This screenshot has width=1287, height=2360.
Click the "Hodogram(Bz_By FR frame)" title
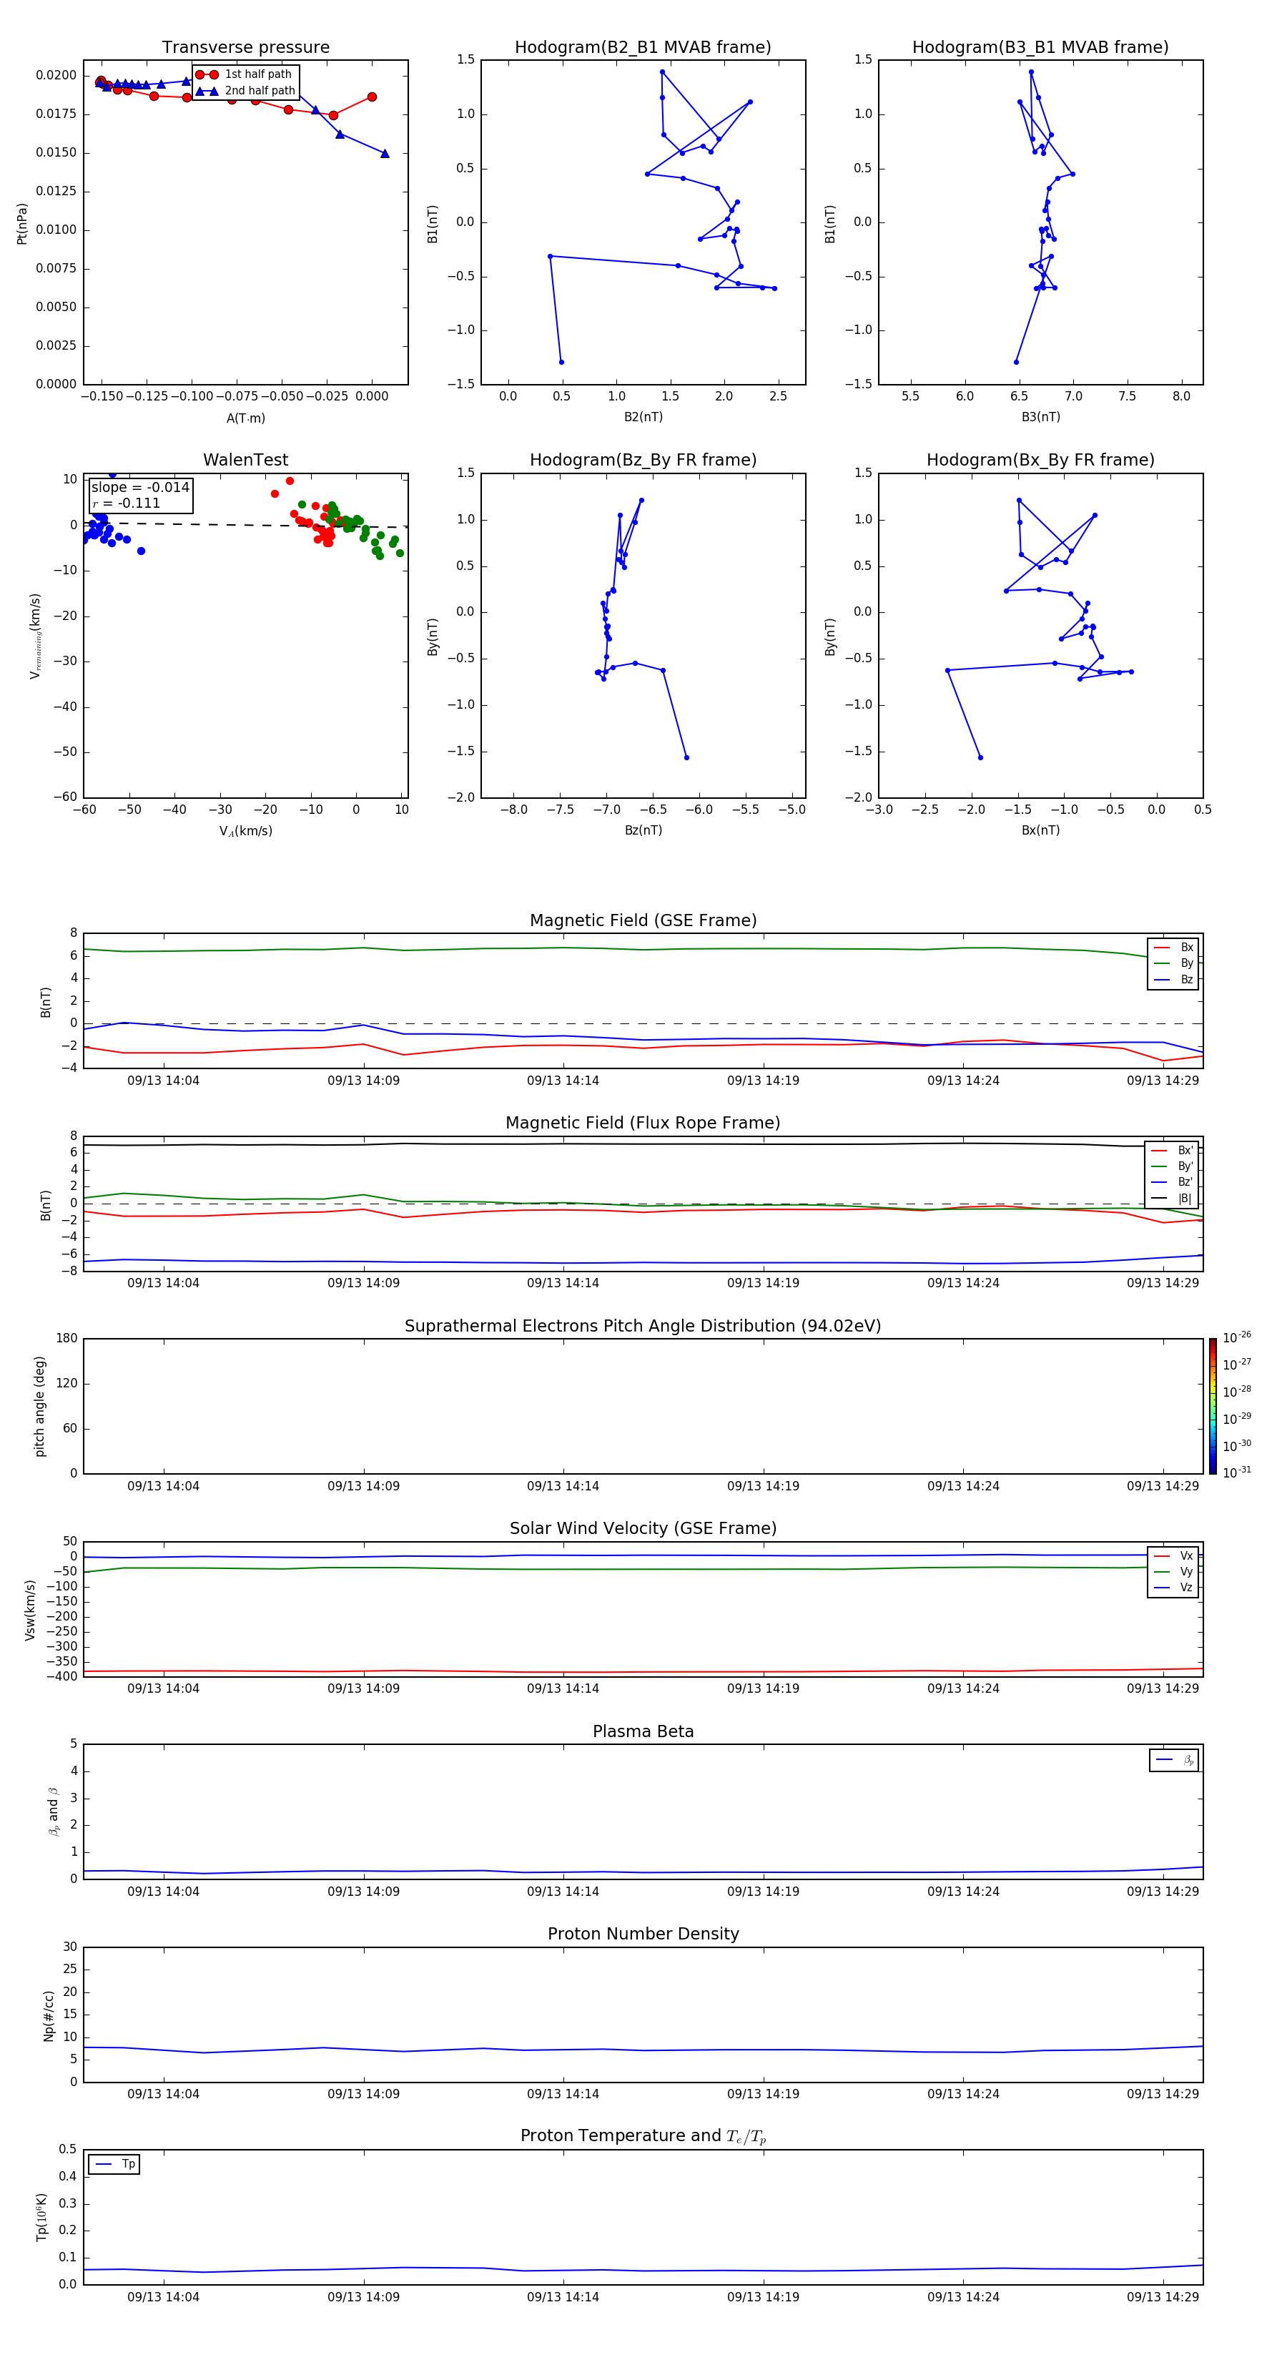[643, 460]
